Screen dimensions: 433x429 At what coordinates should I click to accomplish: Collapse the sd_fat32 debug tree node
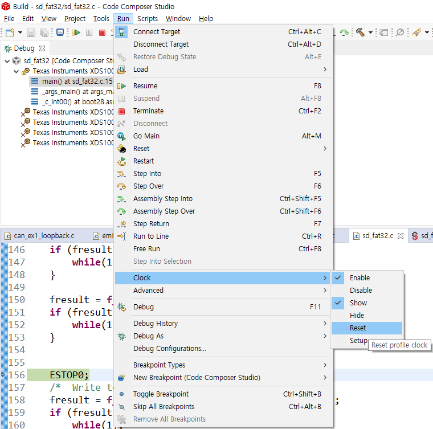7,61
